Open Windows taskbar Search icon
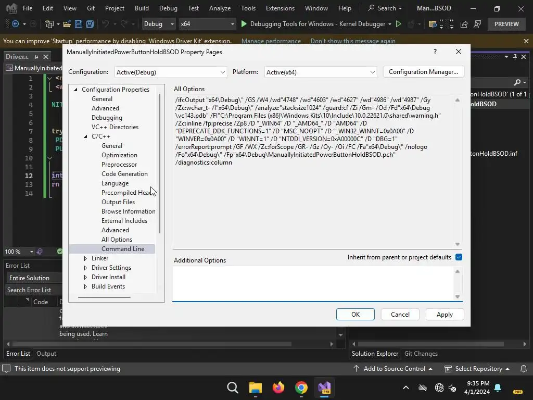533x400 pixels. (x=233, y=387)
